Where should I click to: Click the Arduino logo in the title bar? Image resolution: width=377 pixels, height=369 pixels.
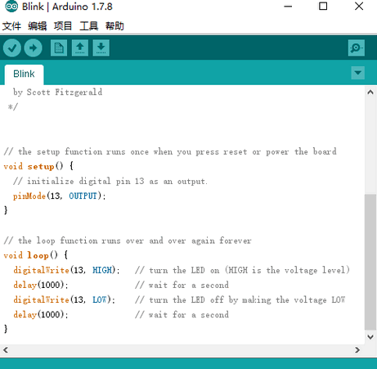tap(11, 7)
